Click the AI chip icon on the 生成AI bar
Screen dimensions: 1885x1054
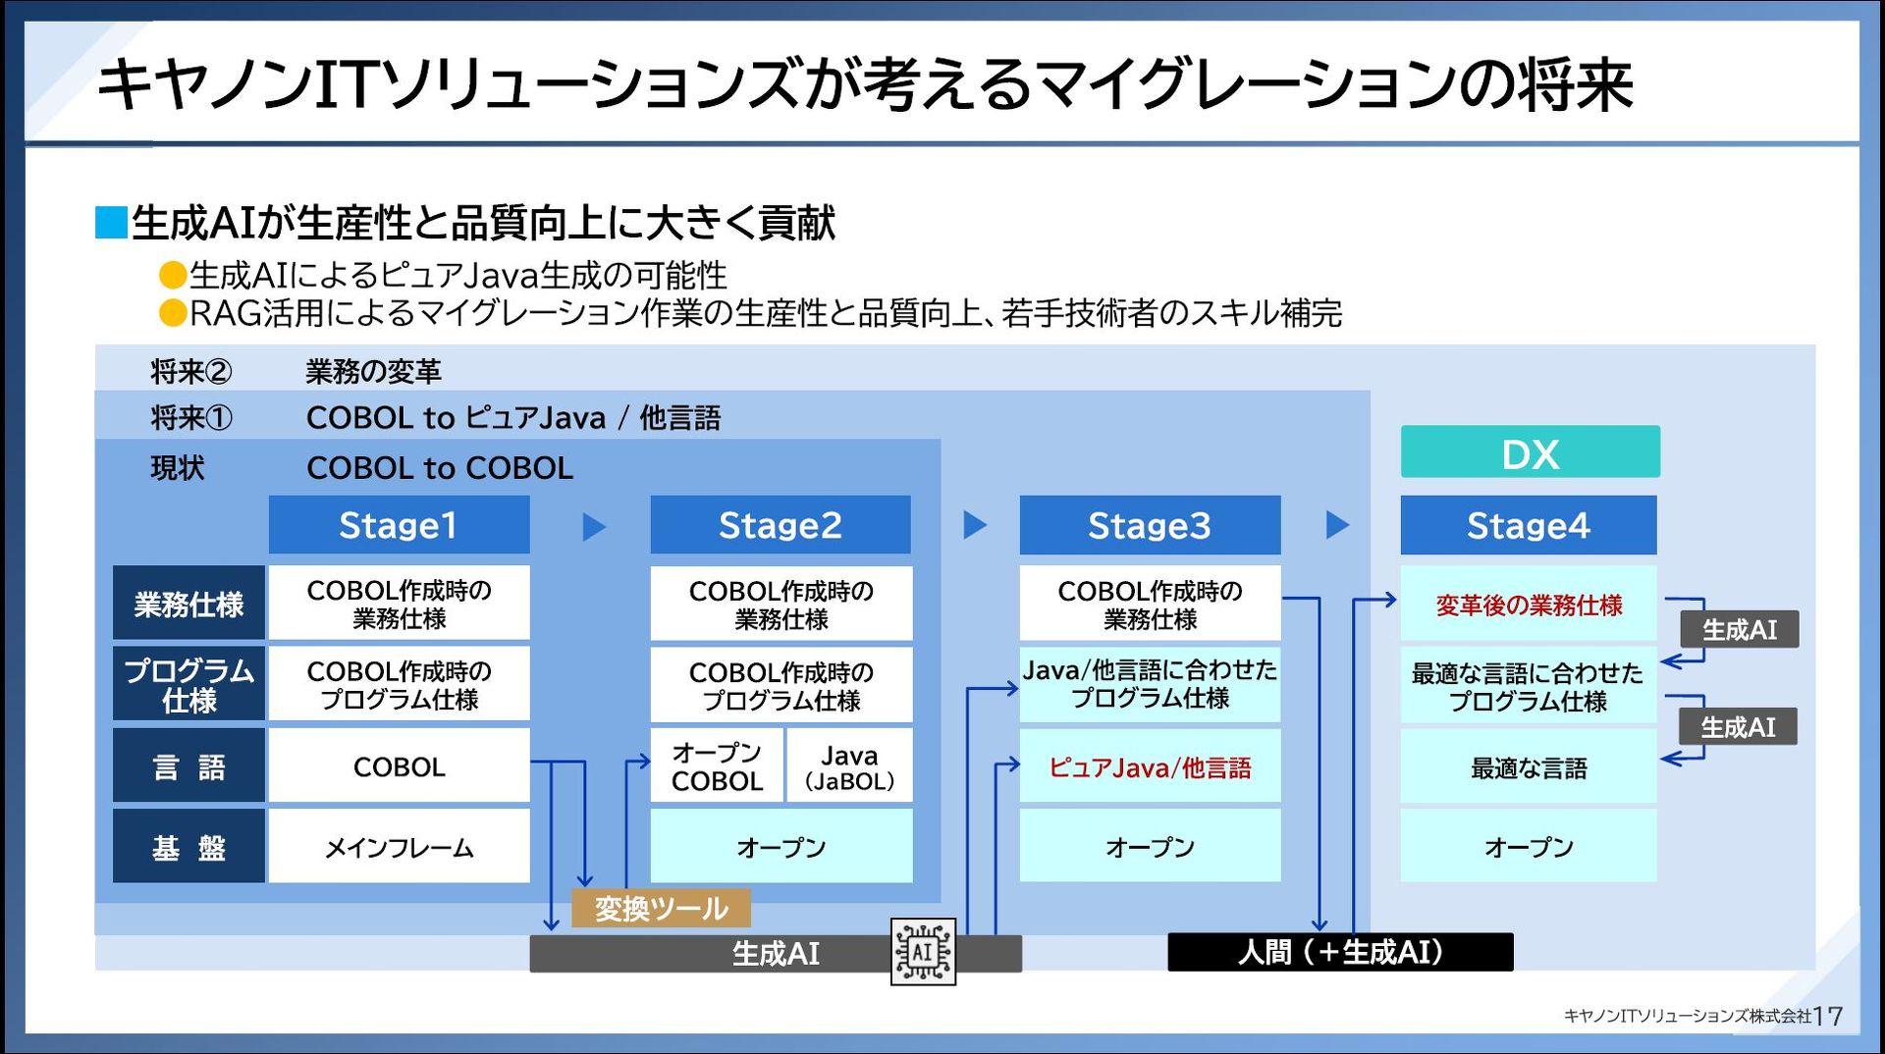pos(923,951)
